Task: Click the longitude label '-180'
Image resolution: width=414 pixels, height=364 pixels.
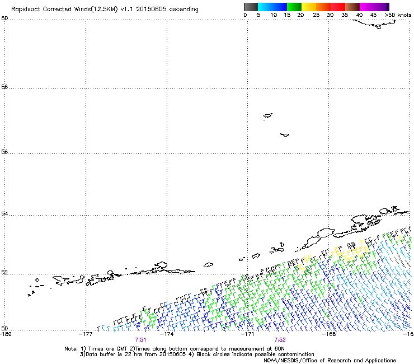Action: (5, 334)
